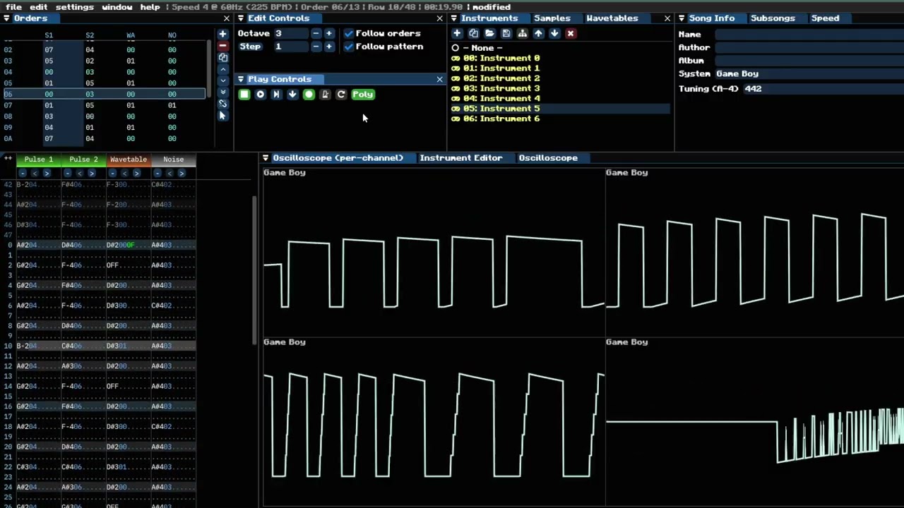The image size is (904, 508).
Task: Decrease Octave with its minus stepper
Action: click(x=316, y=34)
